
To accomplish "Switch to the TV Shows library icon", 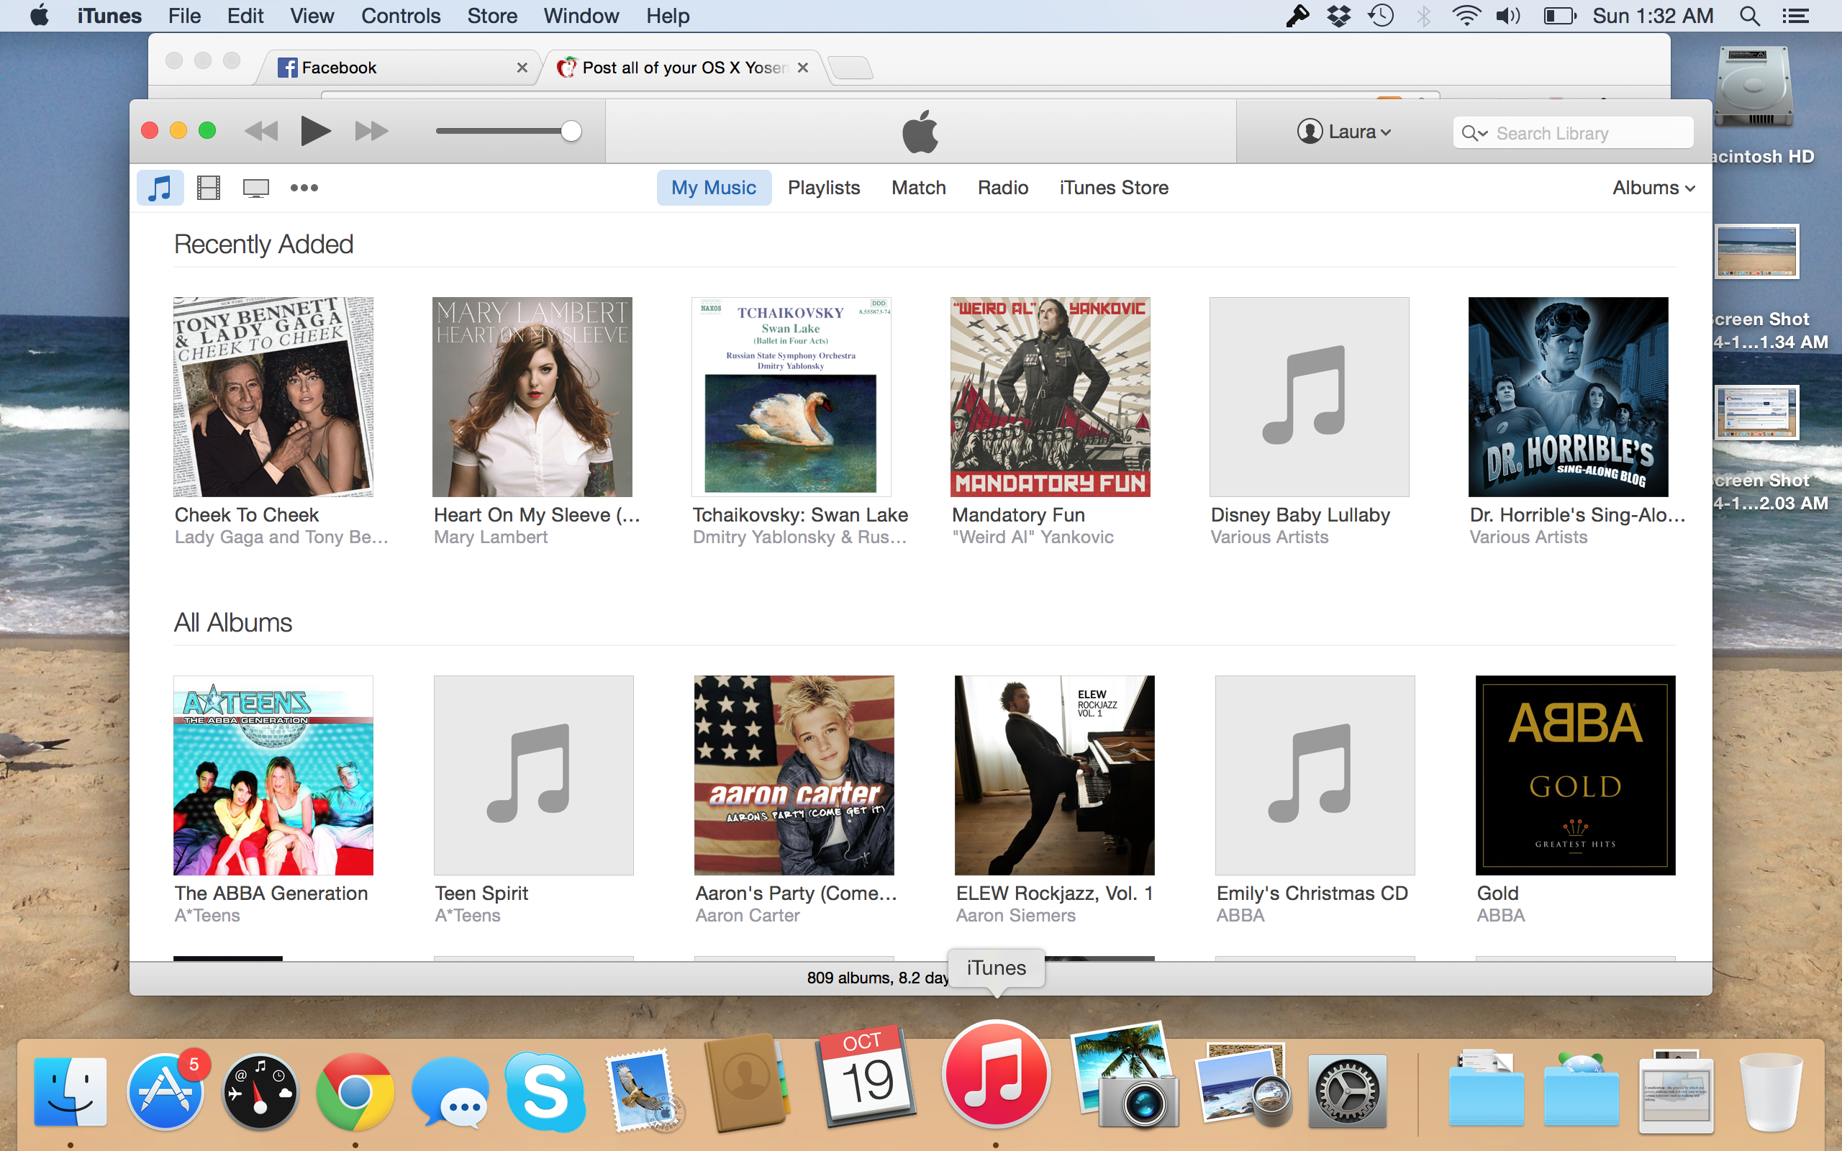I will point(255,187).
